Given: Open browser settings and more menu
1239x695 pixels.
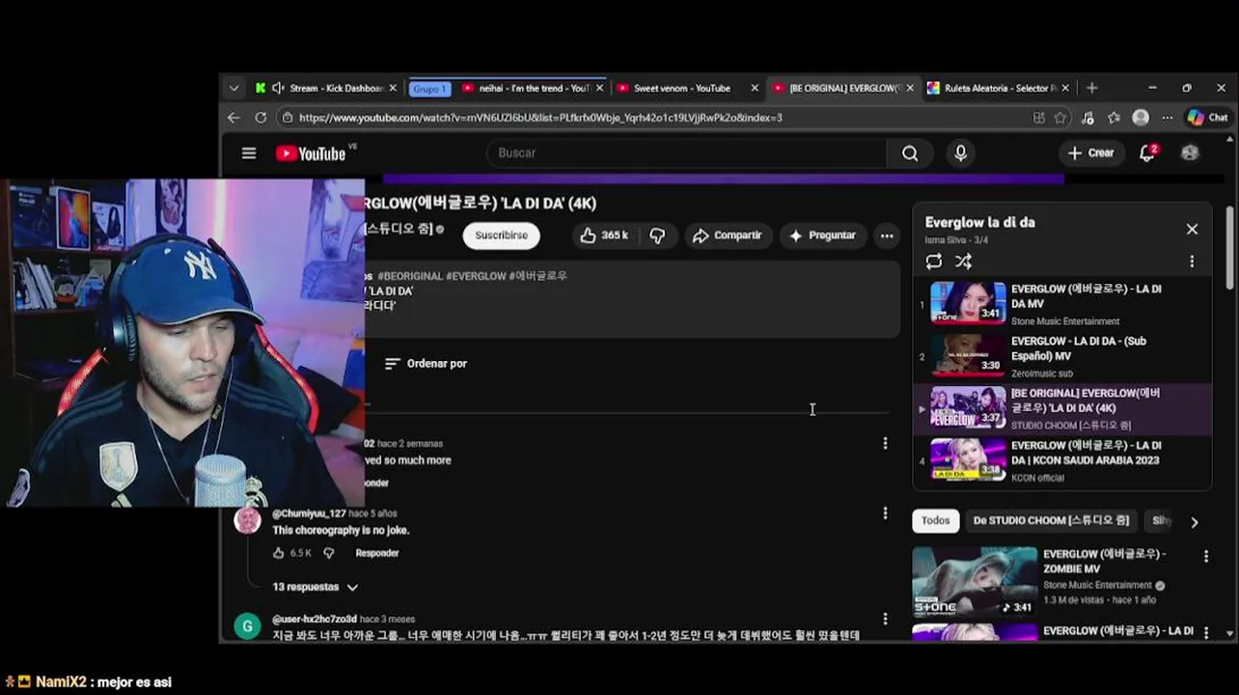Looking at the screenshot, I should (1167, 118).
